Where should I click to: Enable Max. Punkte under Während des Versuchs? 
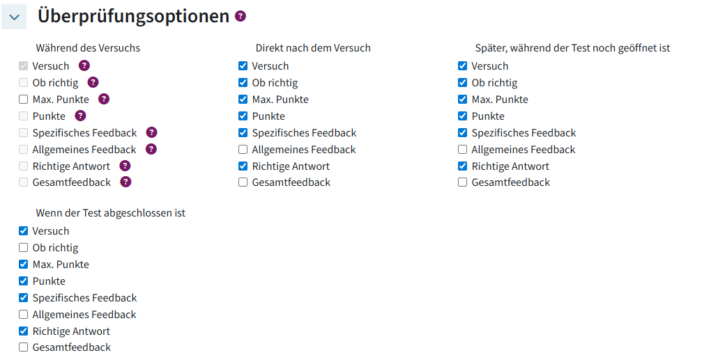pos(23,100)
